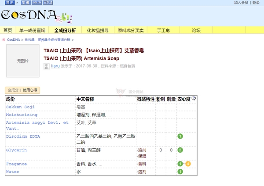This screenshot has width=264, height=186.
Task: Select the 全成分 tab
Action: click(13, 90)
